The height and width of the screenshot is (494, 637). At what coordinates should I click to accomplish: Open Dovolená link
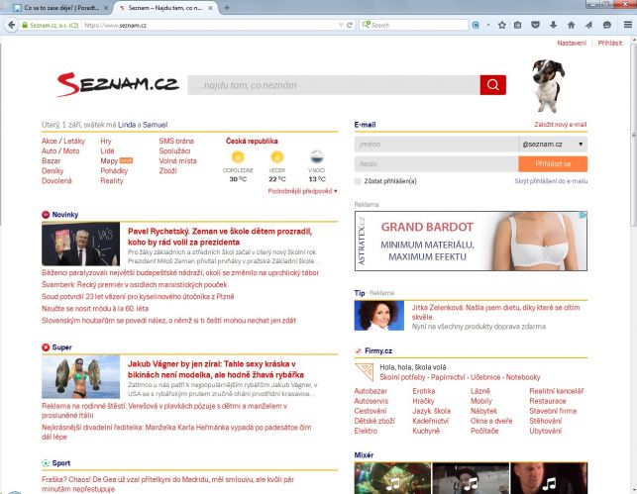56,181
